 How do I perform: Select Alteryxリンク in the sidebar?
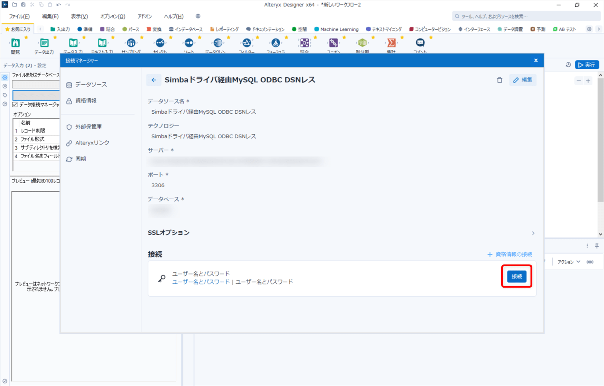[88, 143]
